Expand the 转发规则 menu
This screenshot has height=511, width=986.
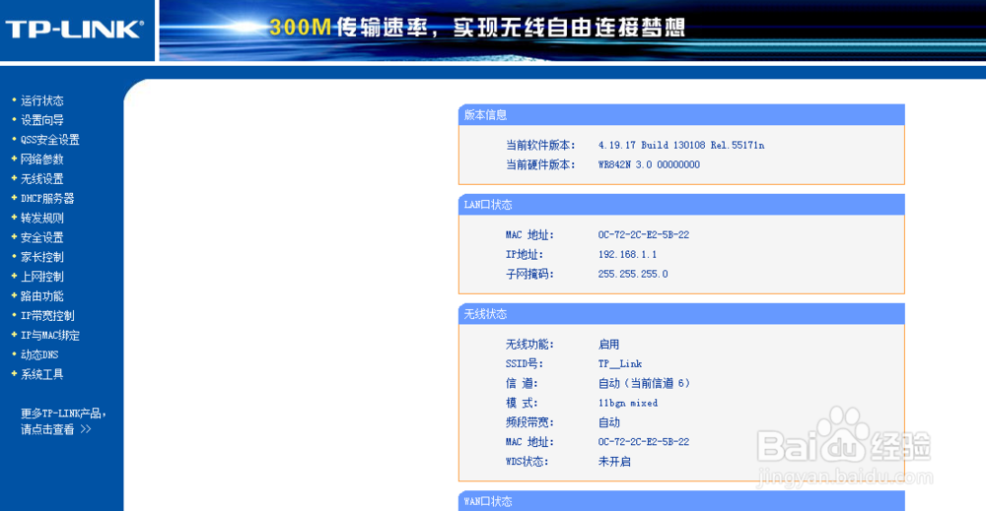[41, 218]
